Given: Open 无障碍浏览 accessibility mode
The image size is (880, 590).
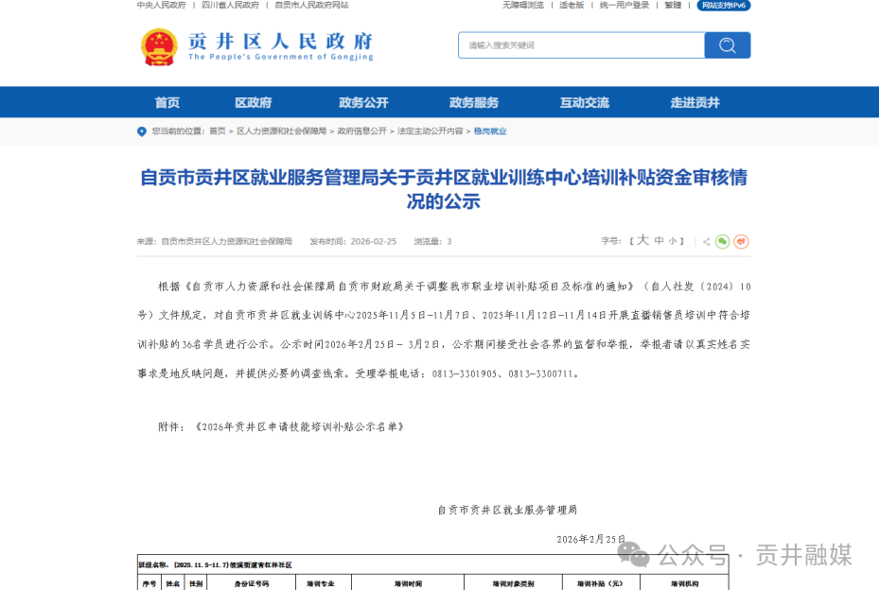Looking at the screenshot, I should tap(521, 6).
